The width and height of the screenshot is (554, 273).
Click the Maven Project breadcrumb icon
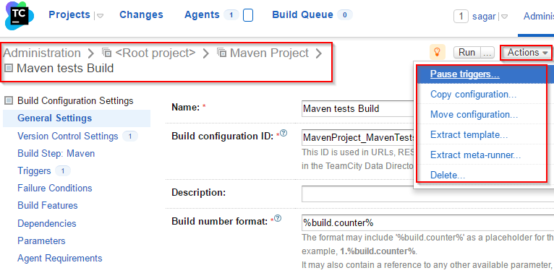click(x=221, y=53)
